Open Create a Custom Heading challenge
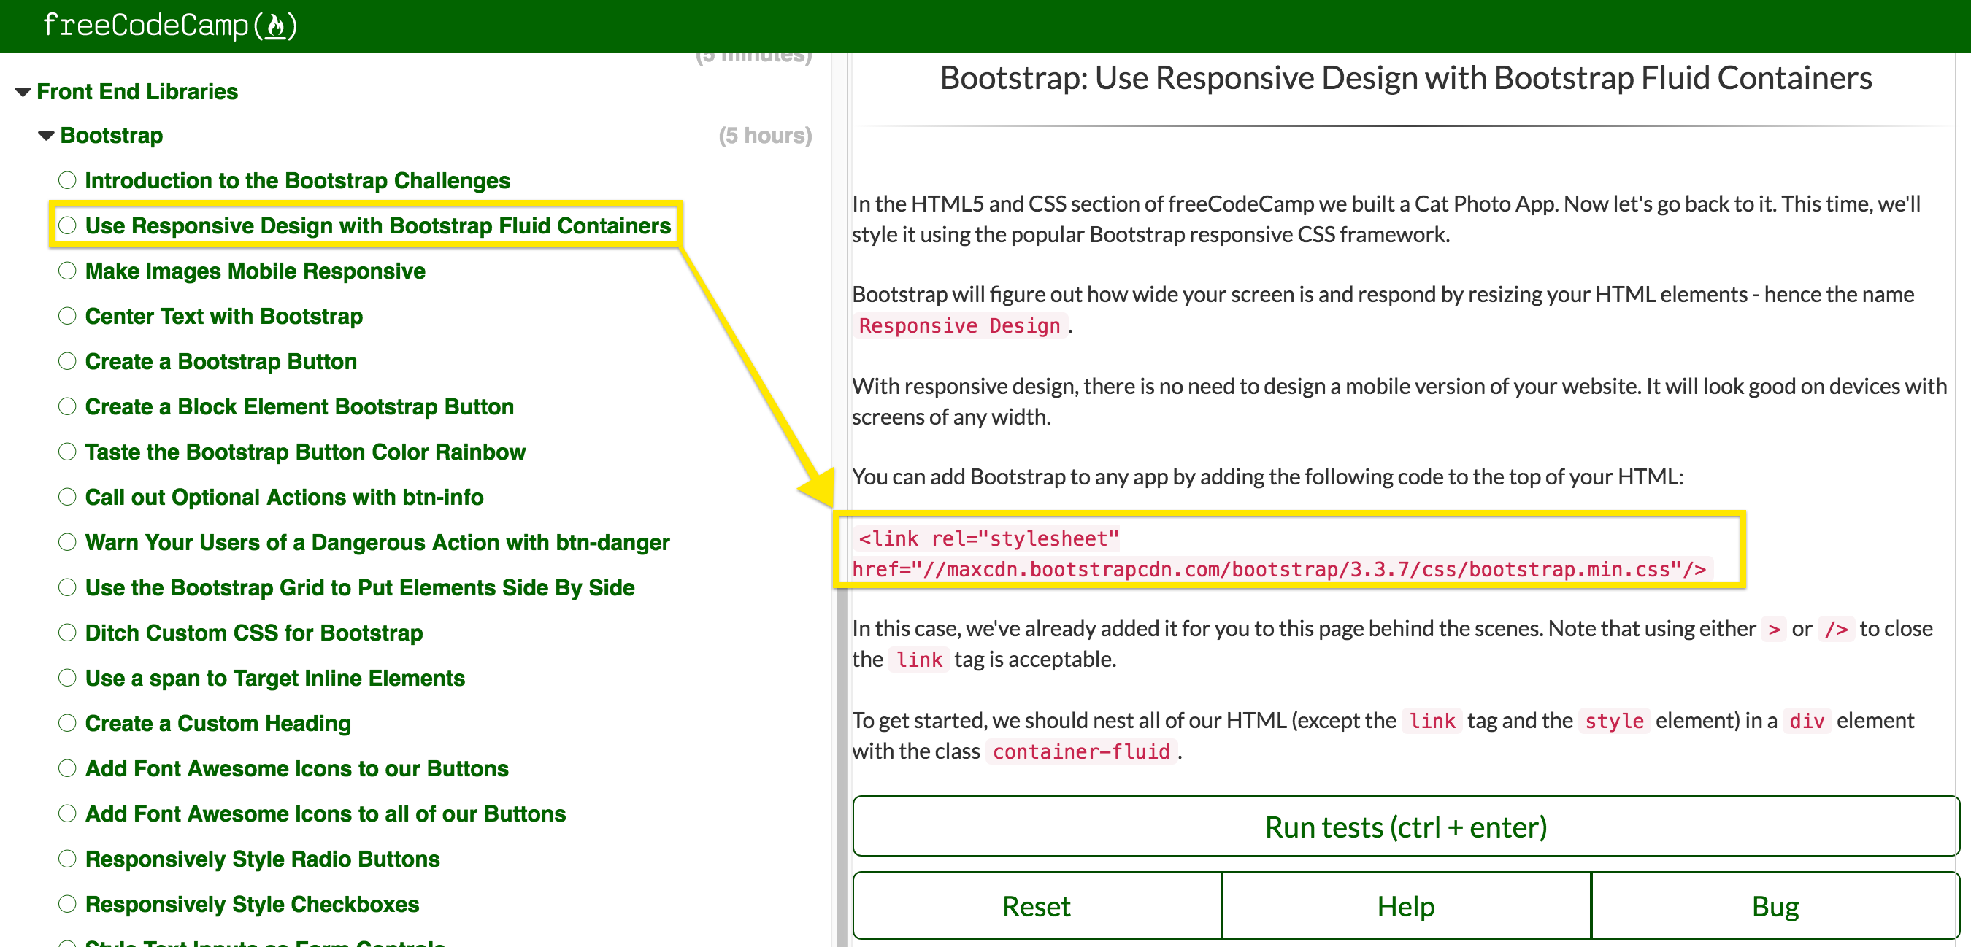The height and width of the screenshot is (947, 1971). click(x=218, y=723)
